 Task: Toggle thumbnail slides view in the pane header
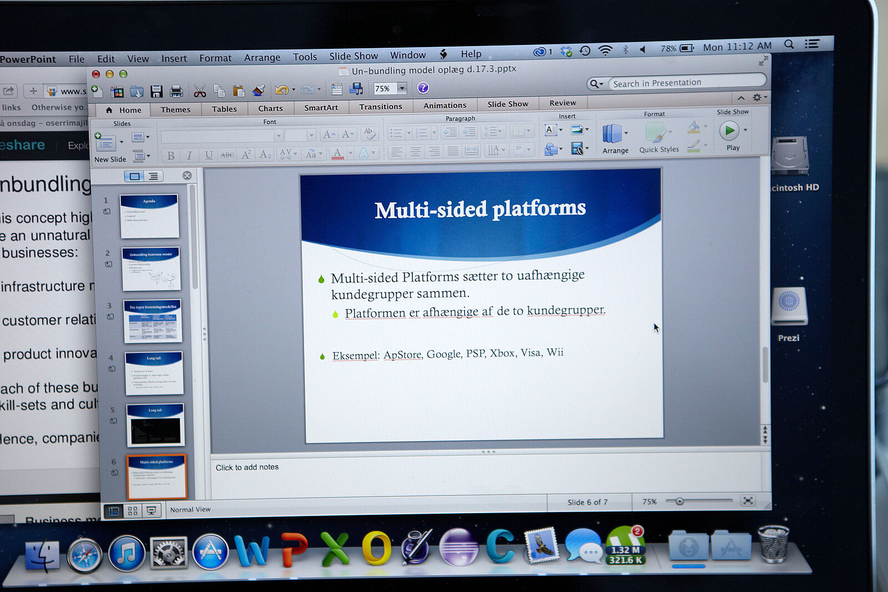tap(134, 176)
